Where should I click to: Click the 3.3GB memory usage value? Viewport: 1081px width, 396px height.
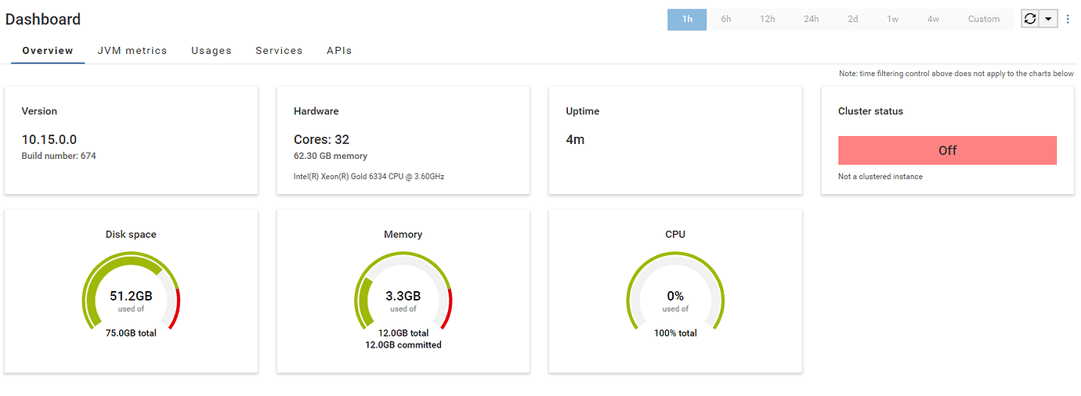tap(403, 296)
